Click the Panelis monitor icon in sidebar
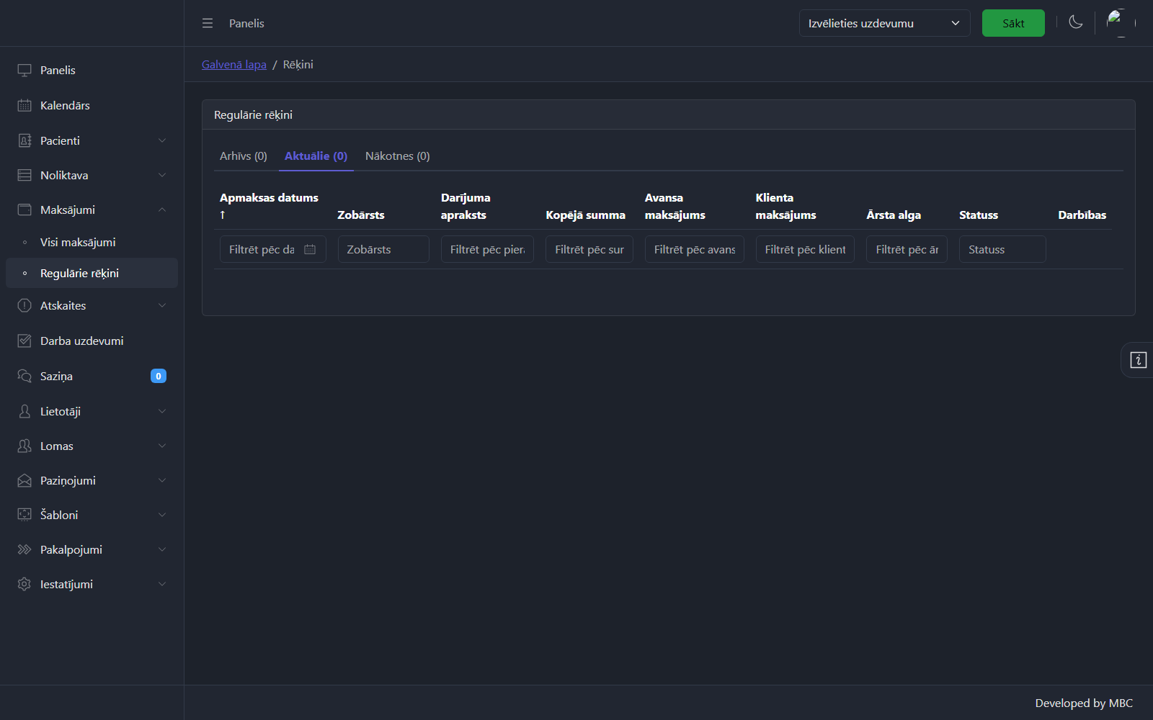 (25, 70)
